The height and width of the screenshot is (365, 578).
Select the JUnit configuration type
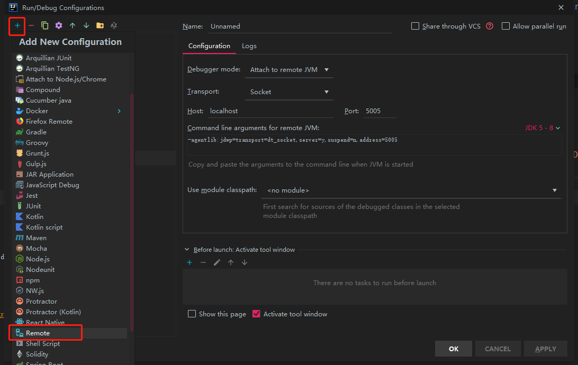pos(70,206)
